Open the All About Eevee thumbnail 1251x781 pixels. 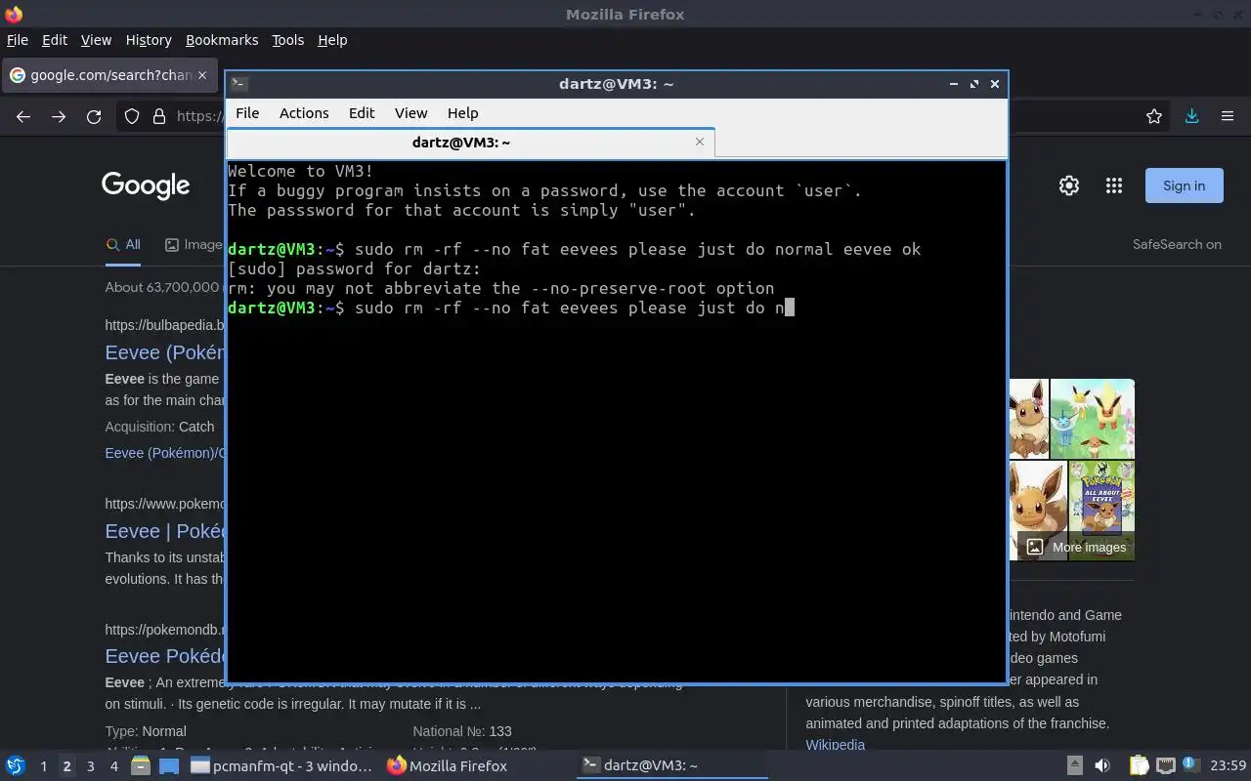tap(1101, 511)
